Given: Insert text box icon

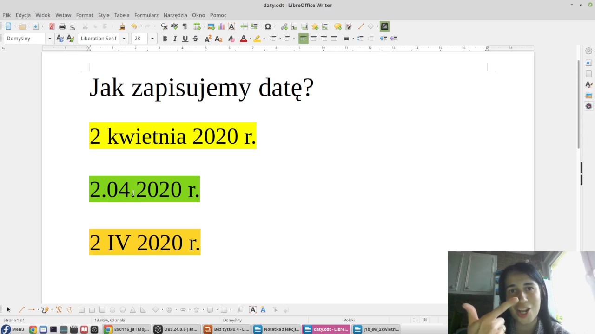Looking at the screenshot, I should (231, 26).
